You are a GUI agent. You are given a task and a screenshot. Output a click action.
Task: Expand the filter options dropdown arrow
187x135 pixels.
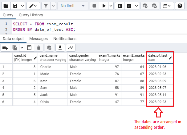coord(53,6)
